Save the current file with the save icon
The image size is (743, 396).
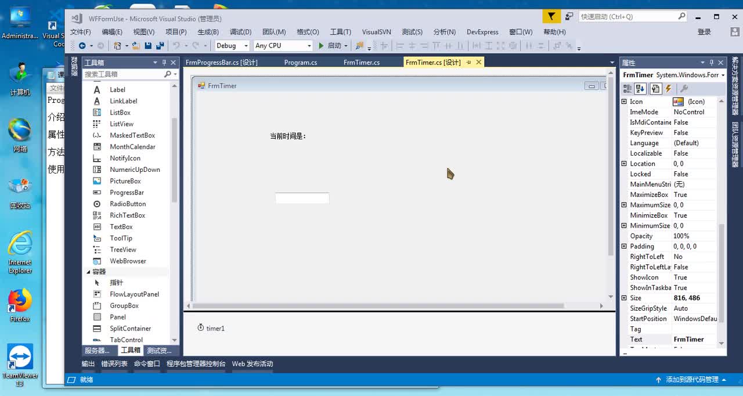[x=148, y=45]
